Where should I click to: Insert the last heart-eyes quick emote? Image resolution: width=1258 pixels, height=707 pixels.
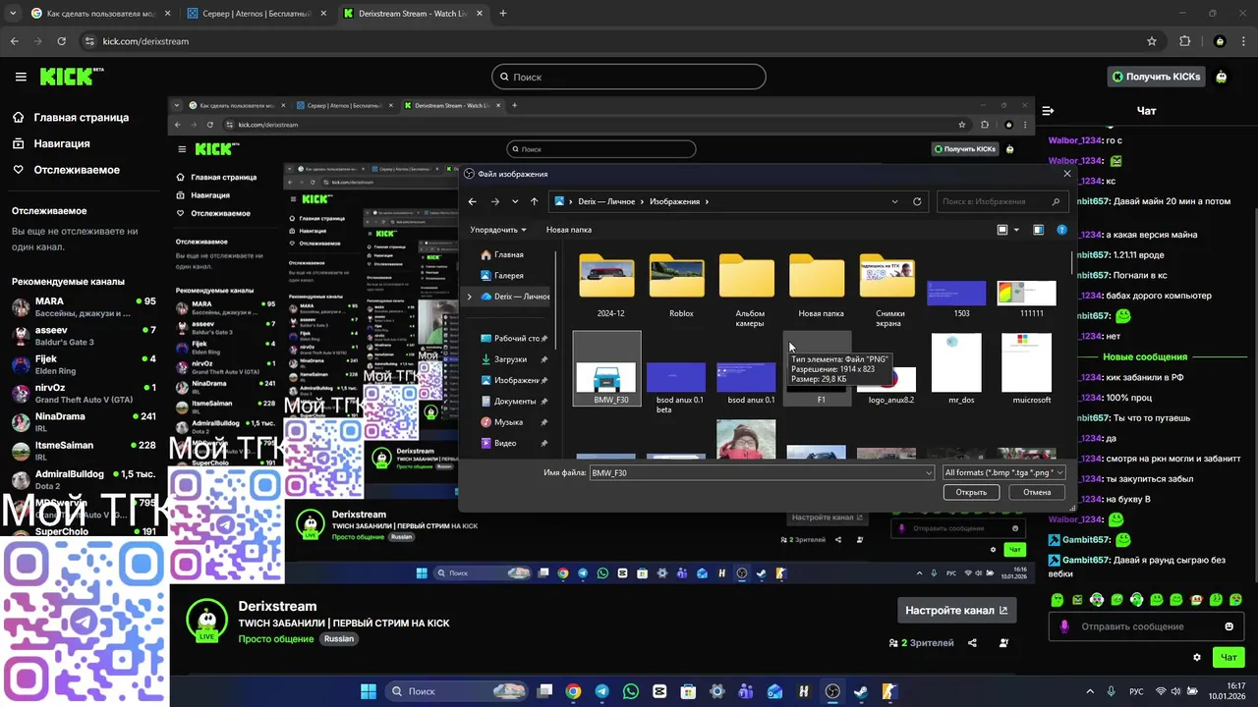[1235, 599]
